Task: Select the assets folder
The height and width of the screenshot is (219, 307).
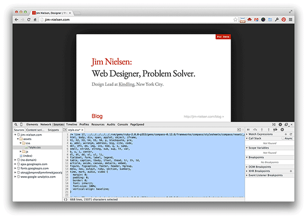Action: click(27, 139)
